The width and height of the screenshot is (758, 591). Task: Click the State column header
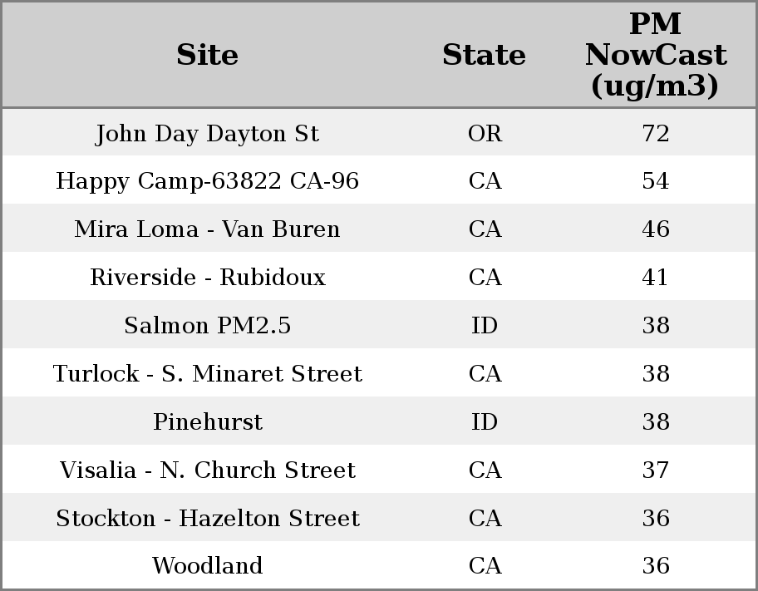pyautogui.click(x=484, y=55)
